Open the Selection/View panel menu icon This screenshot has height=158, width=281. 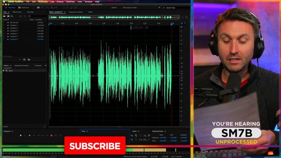click(x=165, y=131)
